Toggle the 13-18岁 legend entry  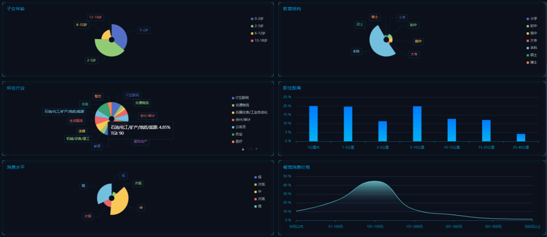(x=259, y=40)
